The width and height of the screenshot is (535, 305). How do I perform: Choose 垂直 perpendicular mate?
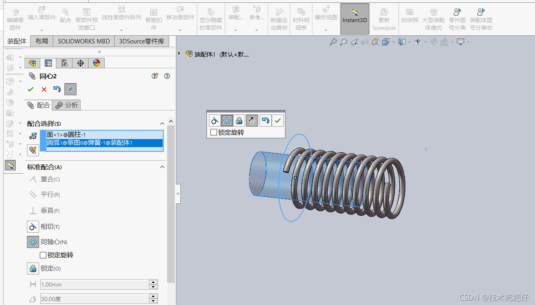coord(44,211)
